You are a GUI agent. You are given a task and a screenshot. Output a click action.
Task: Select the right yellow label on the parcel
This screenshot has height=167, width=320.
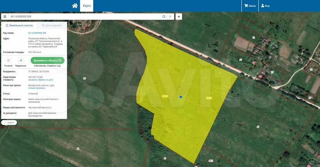tap(209, 98)
